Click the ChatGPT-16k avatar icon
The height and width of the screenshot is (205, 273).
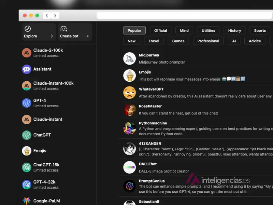[27, 167]
